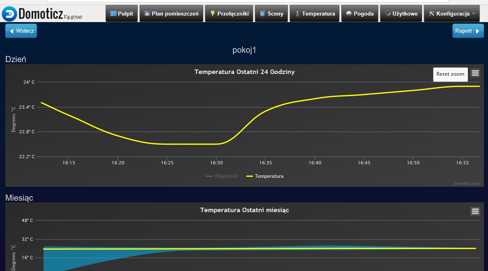The height and width of the screenshot is (271, 488).
Task: Click yellow temperature line at 16:30
Action: coord(216,144)
